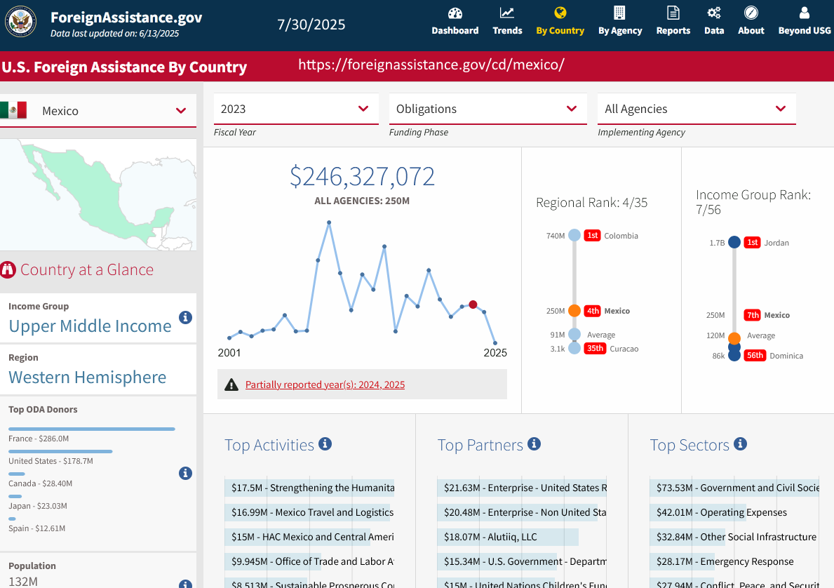Select the $16.99M Mexico Travel and Logistics activity
The width and height of the screenshot is (834, 588).
pyautogui.click(x=309, y=512)
